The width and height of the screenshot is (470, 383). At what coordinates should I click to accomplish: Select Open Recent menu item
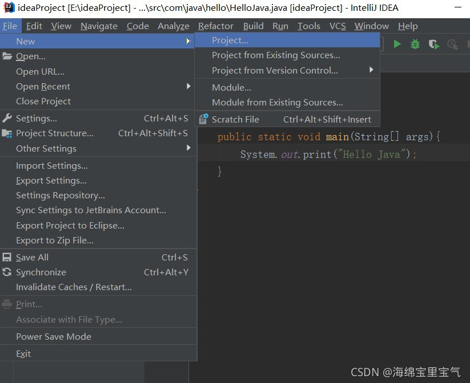[98, 87]
